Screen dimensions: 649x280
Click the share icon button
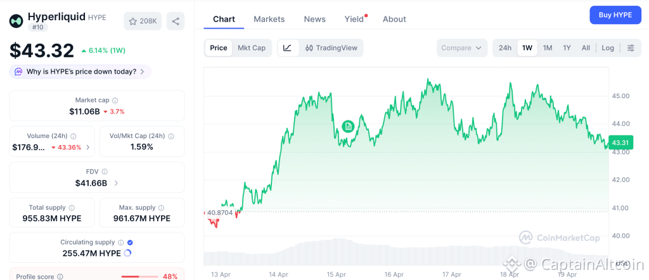point(176,21)
